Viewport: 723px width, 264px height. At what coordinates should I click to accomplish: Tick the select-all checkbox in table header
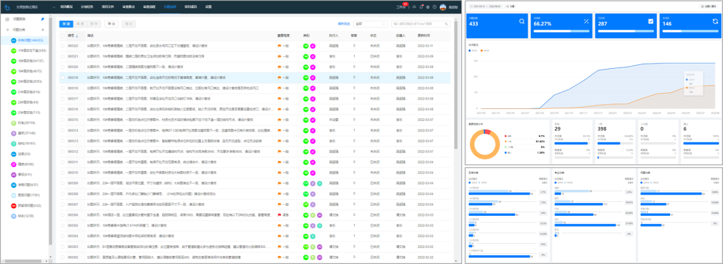[63, 35]
